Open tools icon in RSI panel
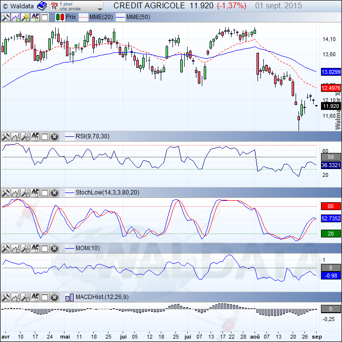 (5, 136)
